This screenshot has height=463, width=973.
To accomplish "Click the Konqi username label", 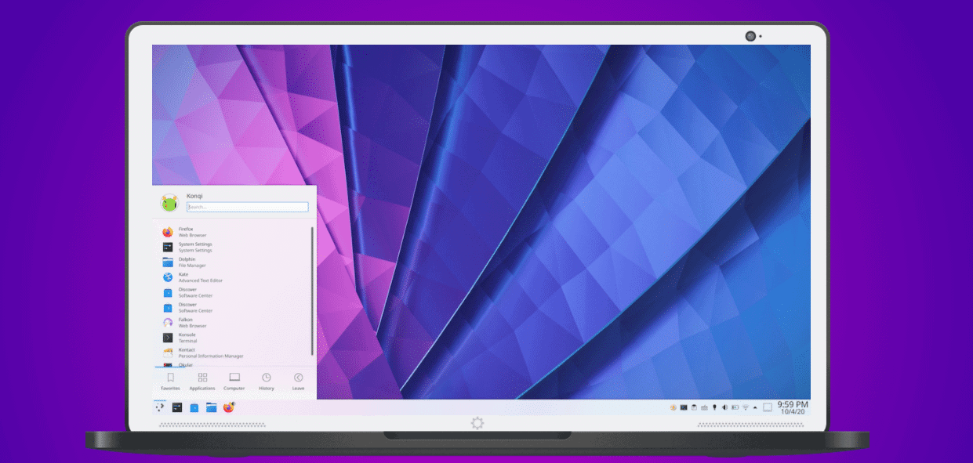I will click(194, 196).
